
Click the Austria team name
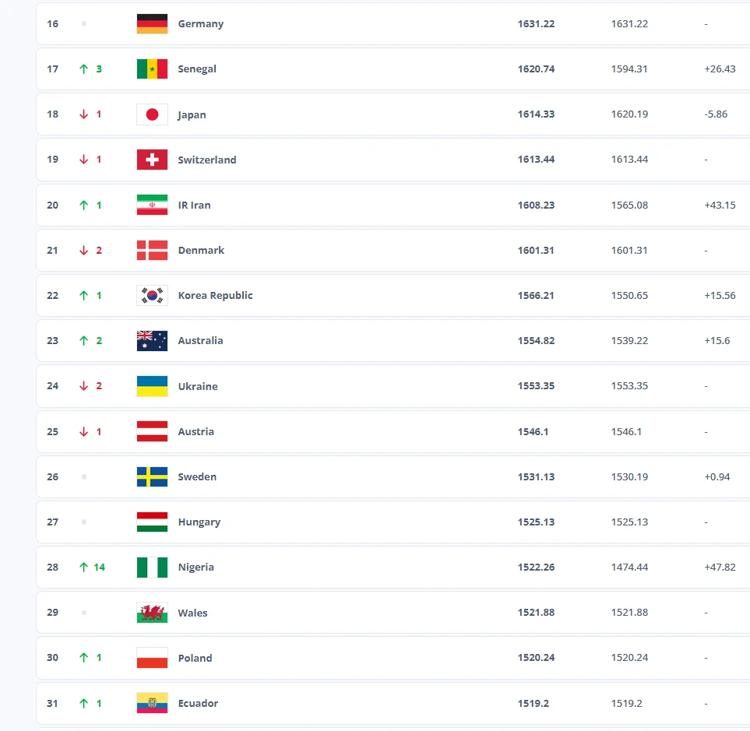195,432
